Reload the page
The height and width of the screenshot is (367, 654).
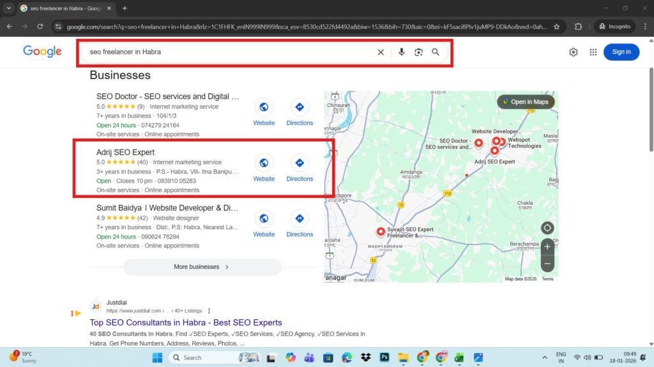pos(40,27)
